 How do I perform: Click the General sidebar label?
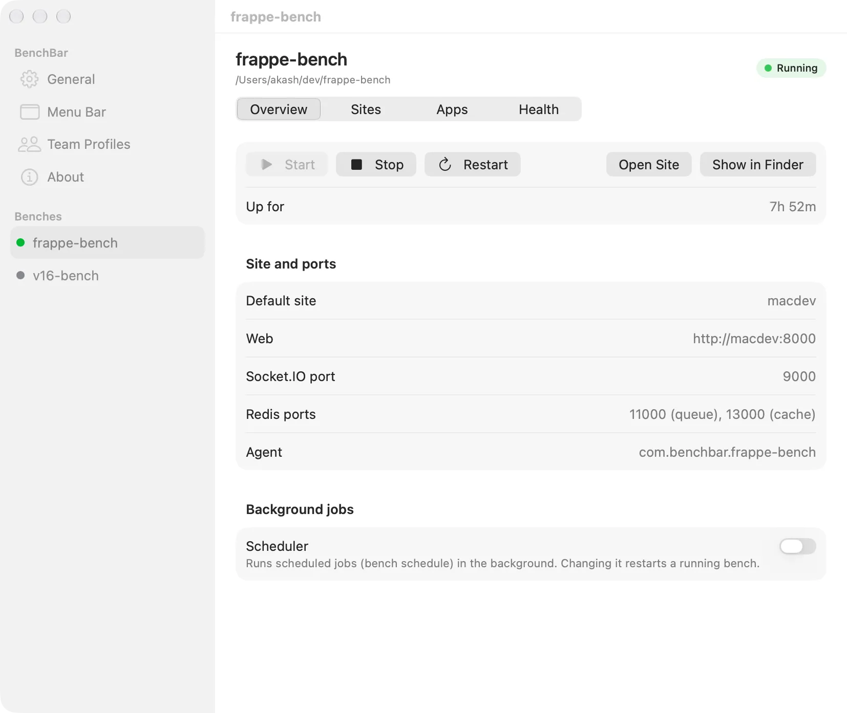click(71, 79)
